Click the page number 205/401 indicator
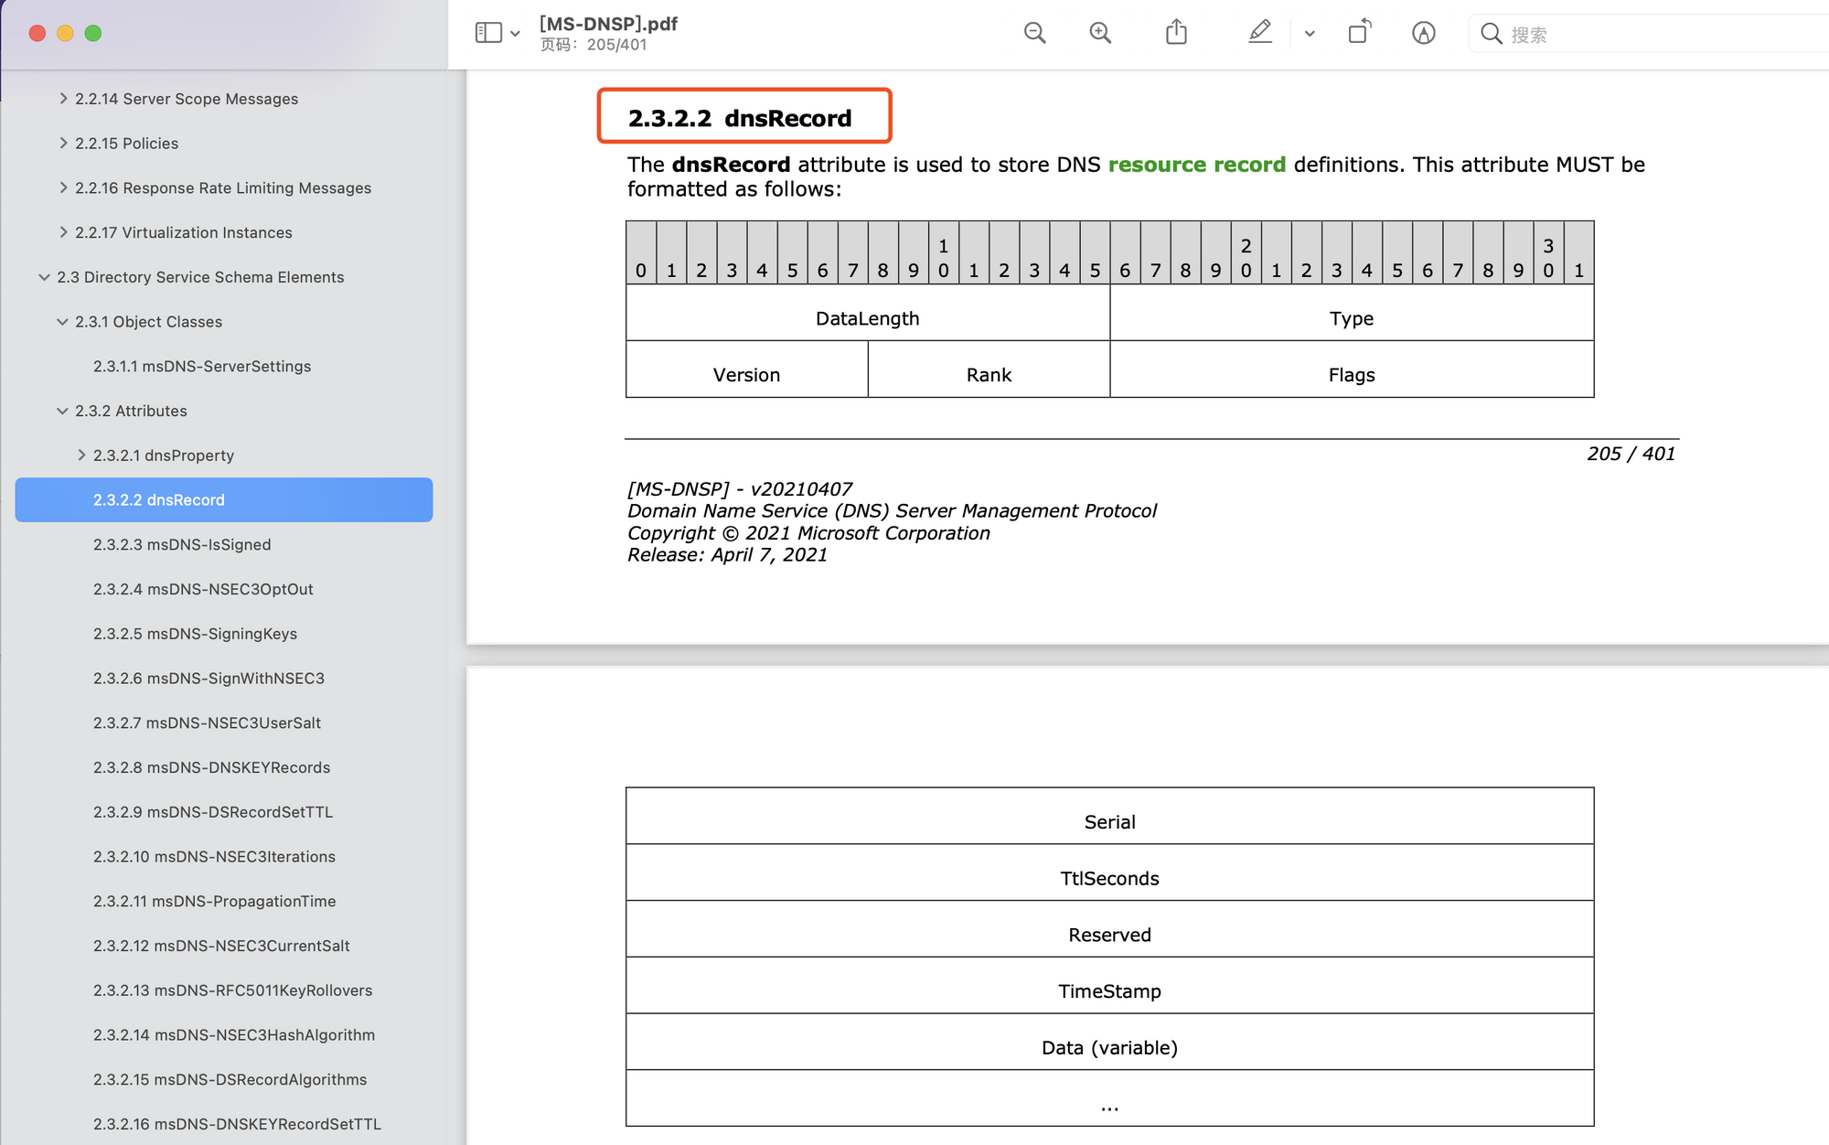Viewport: 1829px width, 1145px height. (594, 45)
